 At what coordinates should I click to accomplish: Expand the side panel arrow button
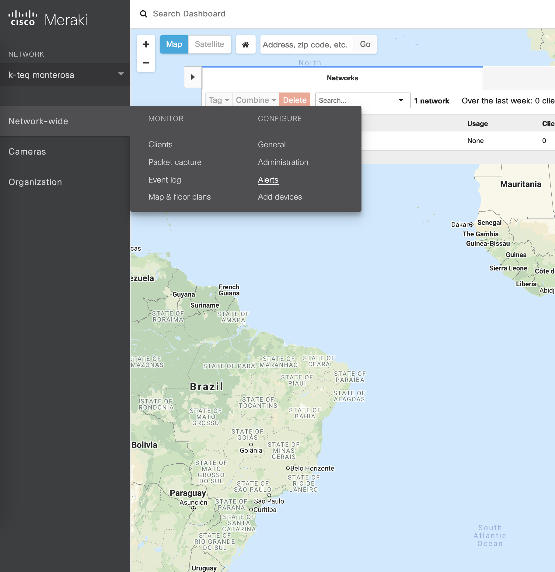[x=193, y=77]
